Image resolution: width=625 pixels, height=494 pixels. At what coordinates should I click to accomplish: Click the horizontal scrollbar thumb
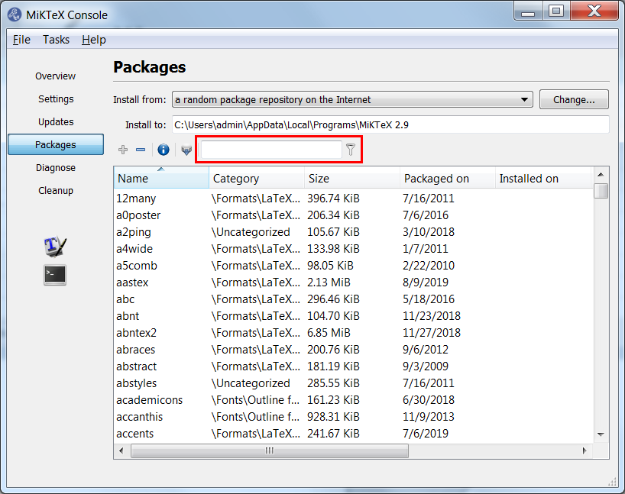point(270,450)
